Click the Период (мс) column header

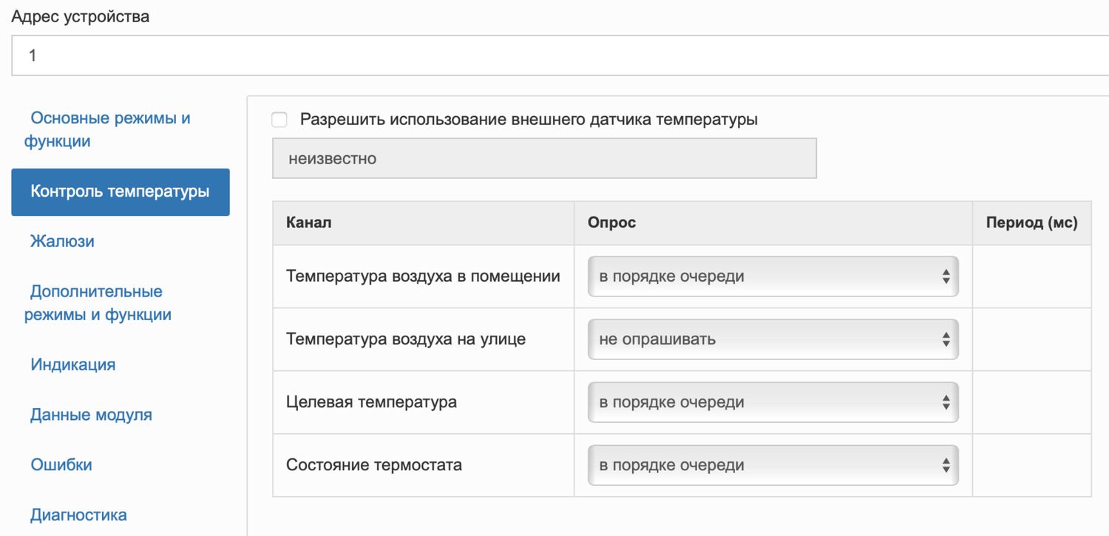pyautogui.click(x=1031, y=223)
